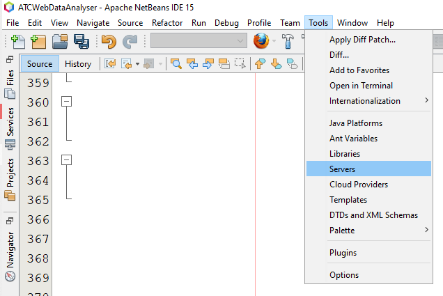Click the Save All disks icon

click(x=81, y=42)
